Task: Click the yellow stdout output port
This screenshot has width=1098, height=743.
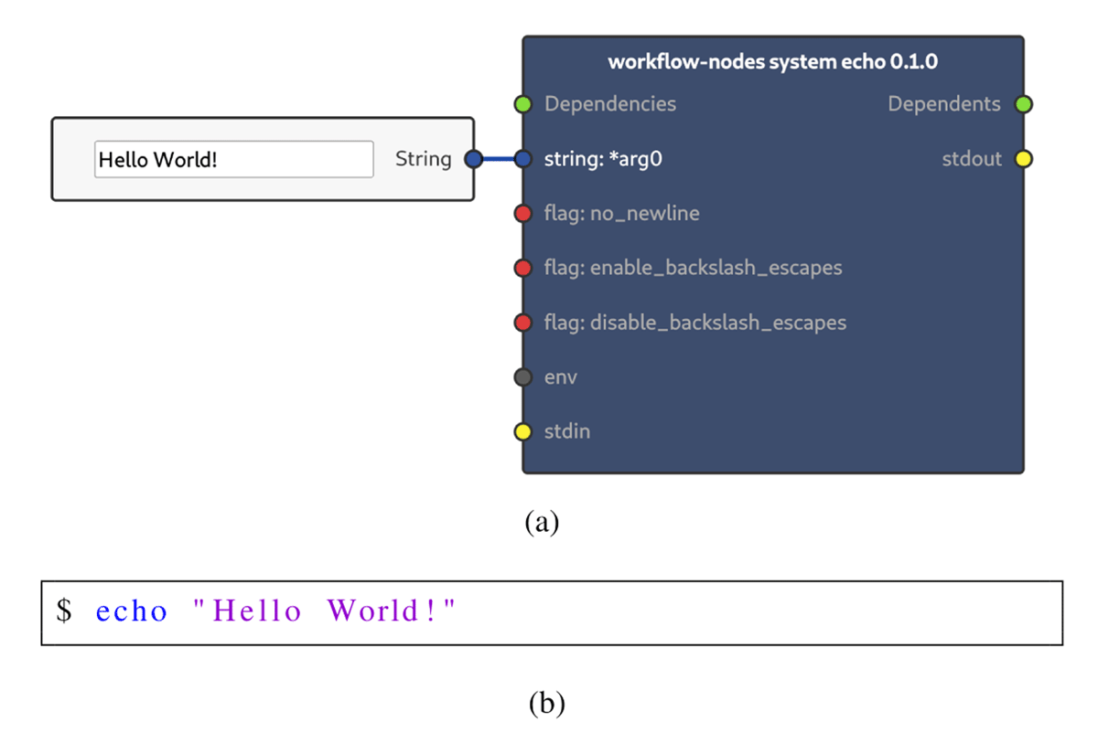Action: [1024, 159]
